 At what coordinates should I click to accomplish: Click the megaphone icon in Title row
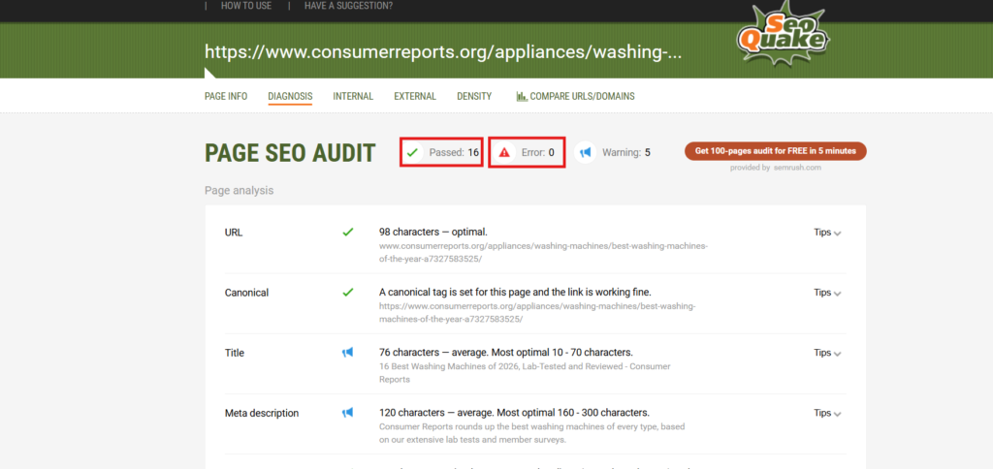pyautogui.click(x=348, y=353)
